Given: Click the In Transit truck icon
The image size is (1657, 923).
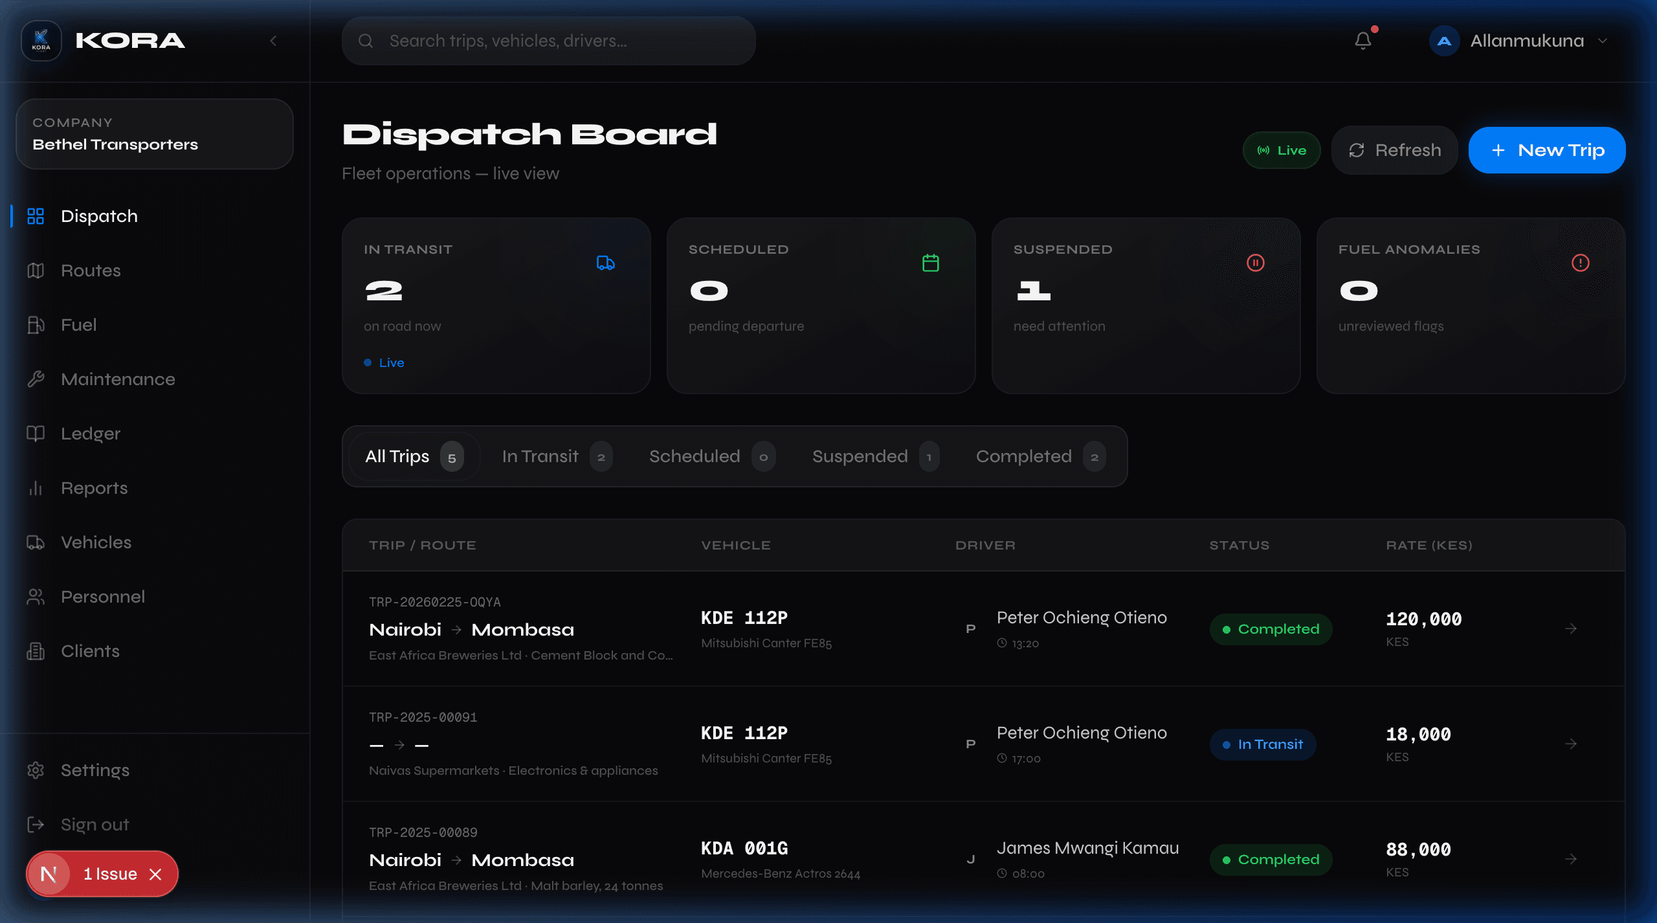Looking at the screenshot, I should coord(606,263).
